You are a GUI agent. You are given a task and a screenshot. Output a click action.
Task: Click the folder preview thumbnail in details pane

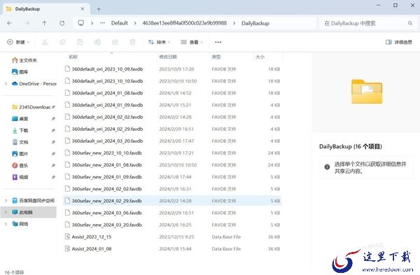(367, 91)
